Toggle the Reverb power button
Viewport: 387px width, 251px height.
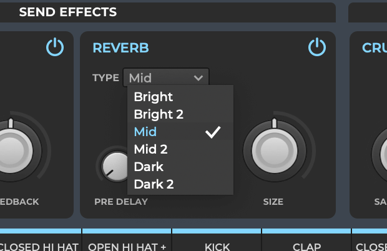point(317,47)
